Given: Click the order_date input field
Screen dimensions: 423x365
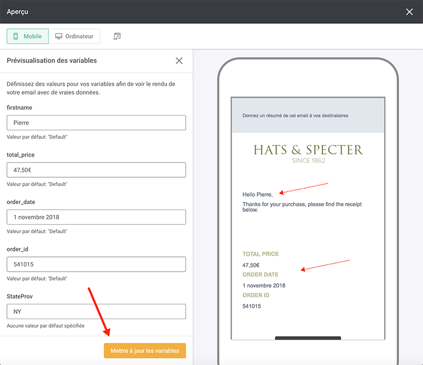Looking at the screenshot, I should [x=96, y=217].
